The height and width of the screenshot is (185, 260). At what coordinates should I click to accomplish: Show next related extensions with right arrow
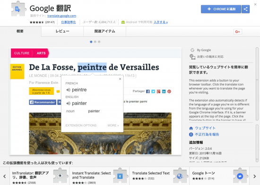click(255, 177)
